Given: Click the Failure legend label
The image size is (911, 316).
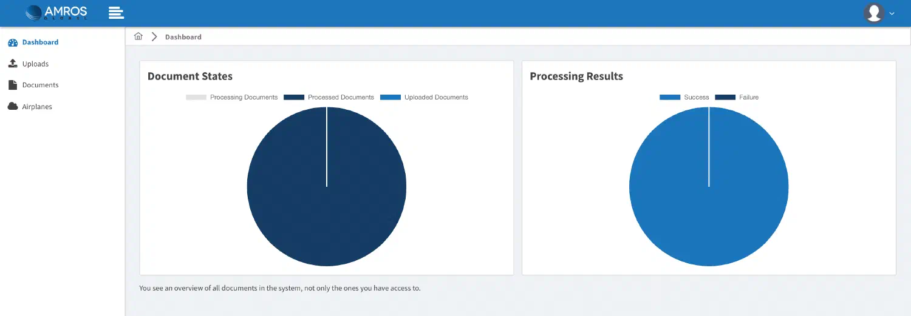Looking at the screenshot, I should pos(749,97).
